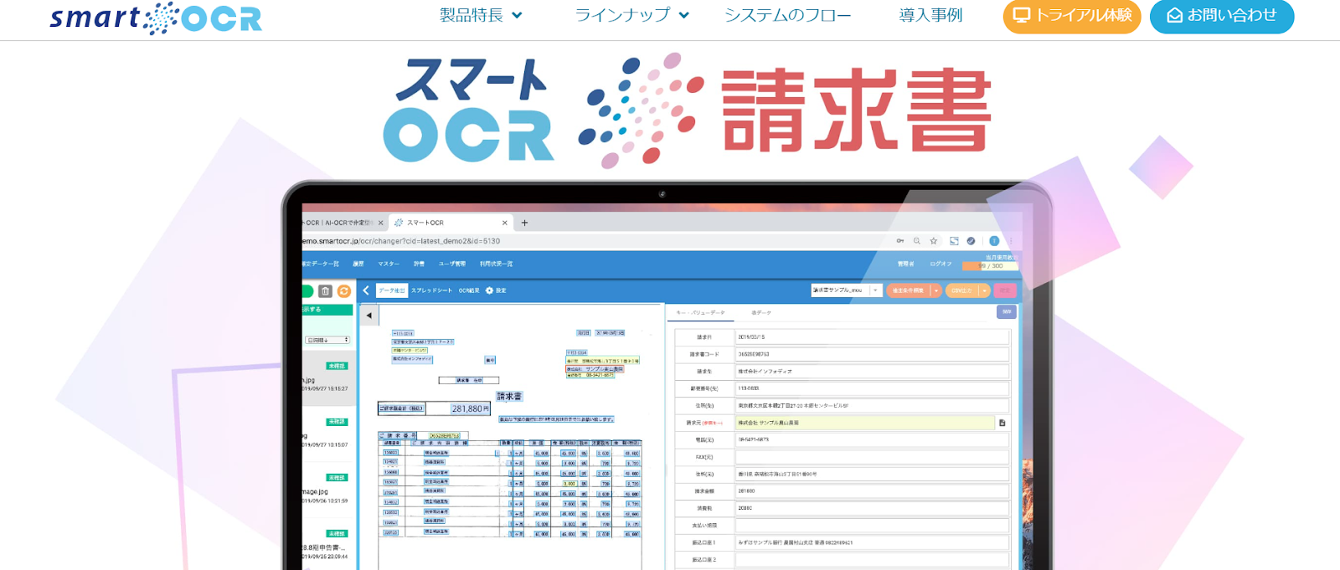Click the ログオフ link
Screen dimensions: 1340x570
pyautogui.click(x=941, y=264)
